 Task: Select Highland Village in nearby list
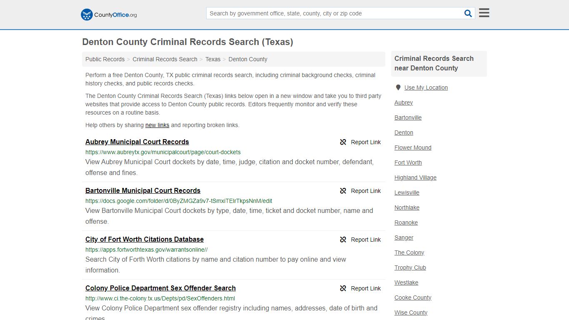click(415, 177)
